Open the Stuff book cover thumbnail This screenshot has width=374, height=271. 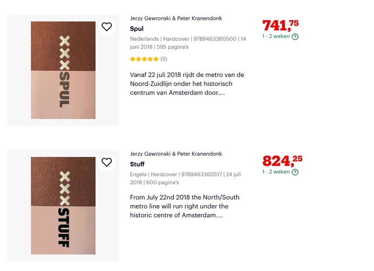click(x=63, y=206)
